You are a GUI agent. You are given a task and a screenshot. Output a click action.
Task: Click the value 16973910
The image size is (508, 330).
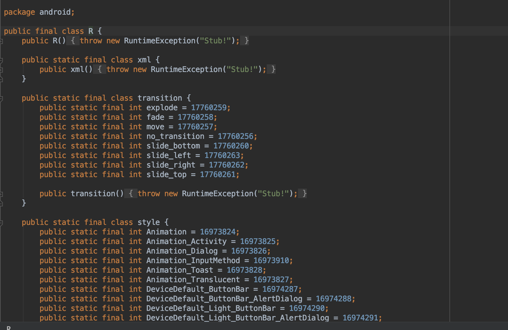(x=271, y=261)
